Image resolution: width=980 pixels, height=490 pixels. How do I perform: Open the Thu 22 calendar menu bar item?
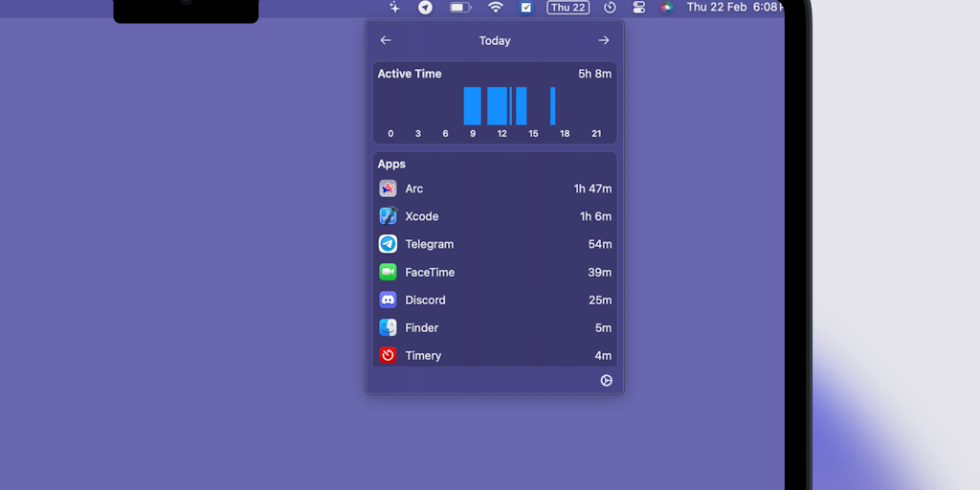568,8
